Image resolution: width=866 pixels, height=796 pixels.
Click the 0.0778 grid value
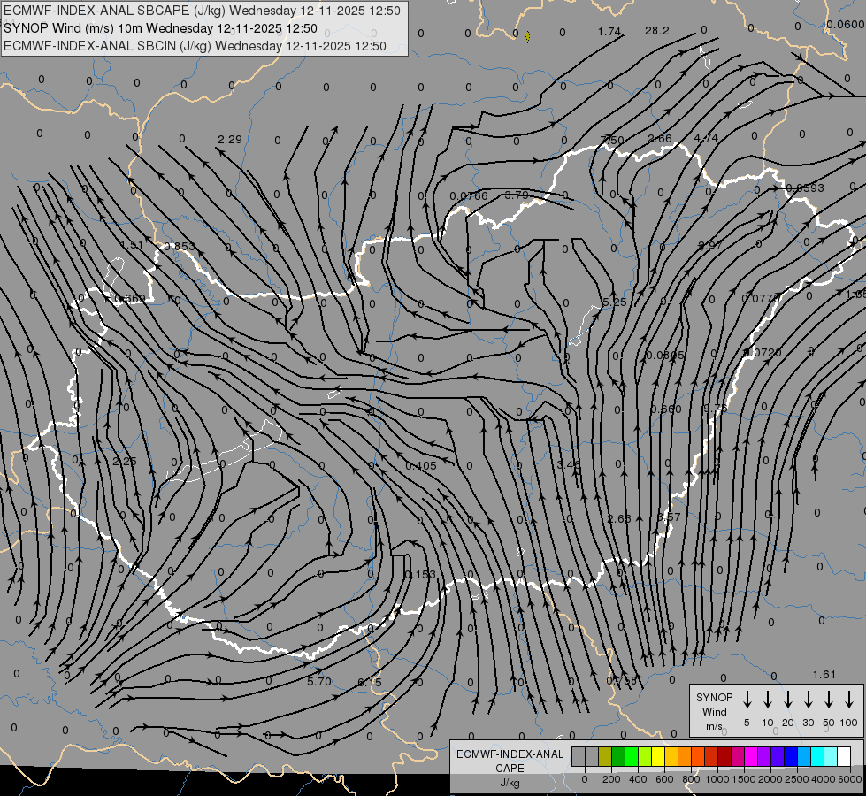point(761,298)
